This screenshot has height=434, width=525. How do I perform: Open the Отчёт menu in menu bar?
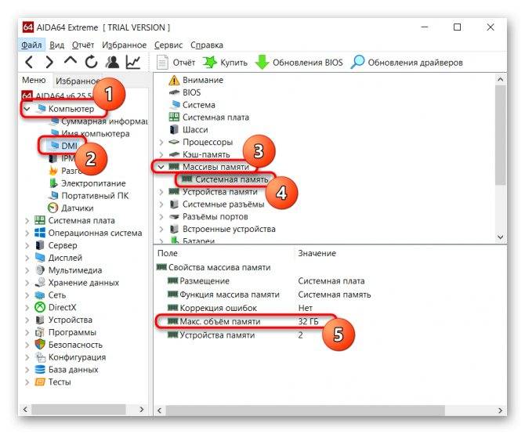83,45
